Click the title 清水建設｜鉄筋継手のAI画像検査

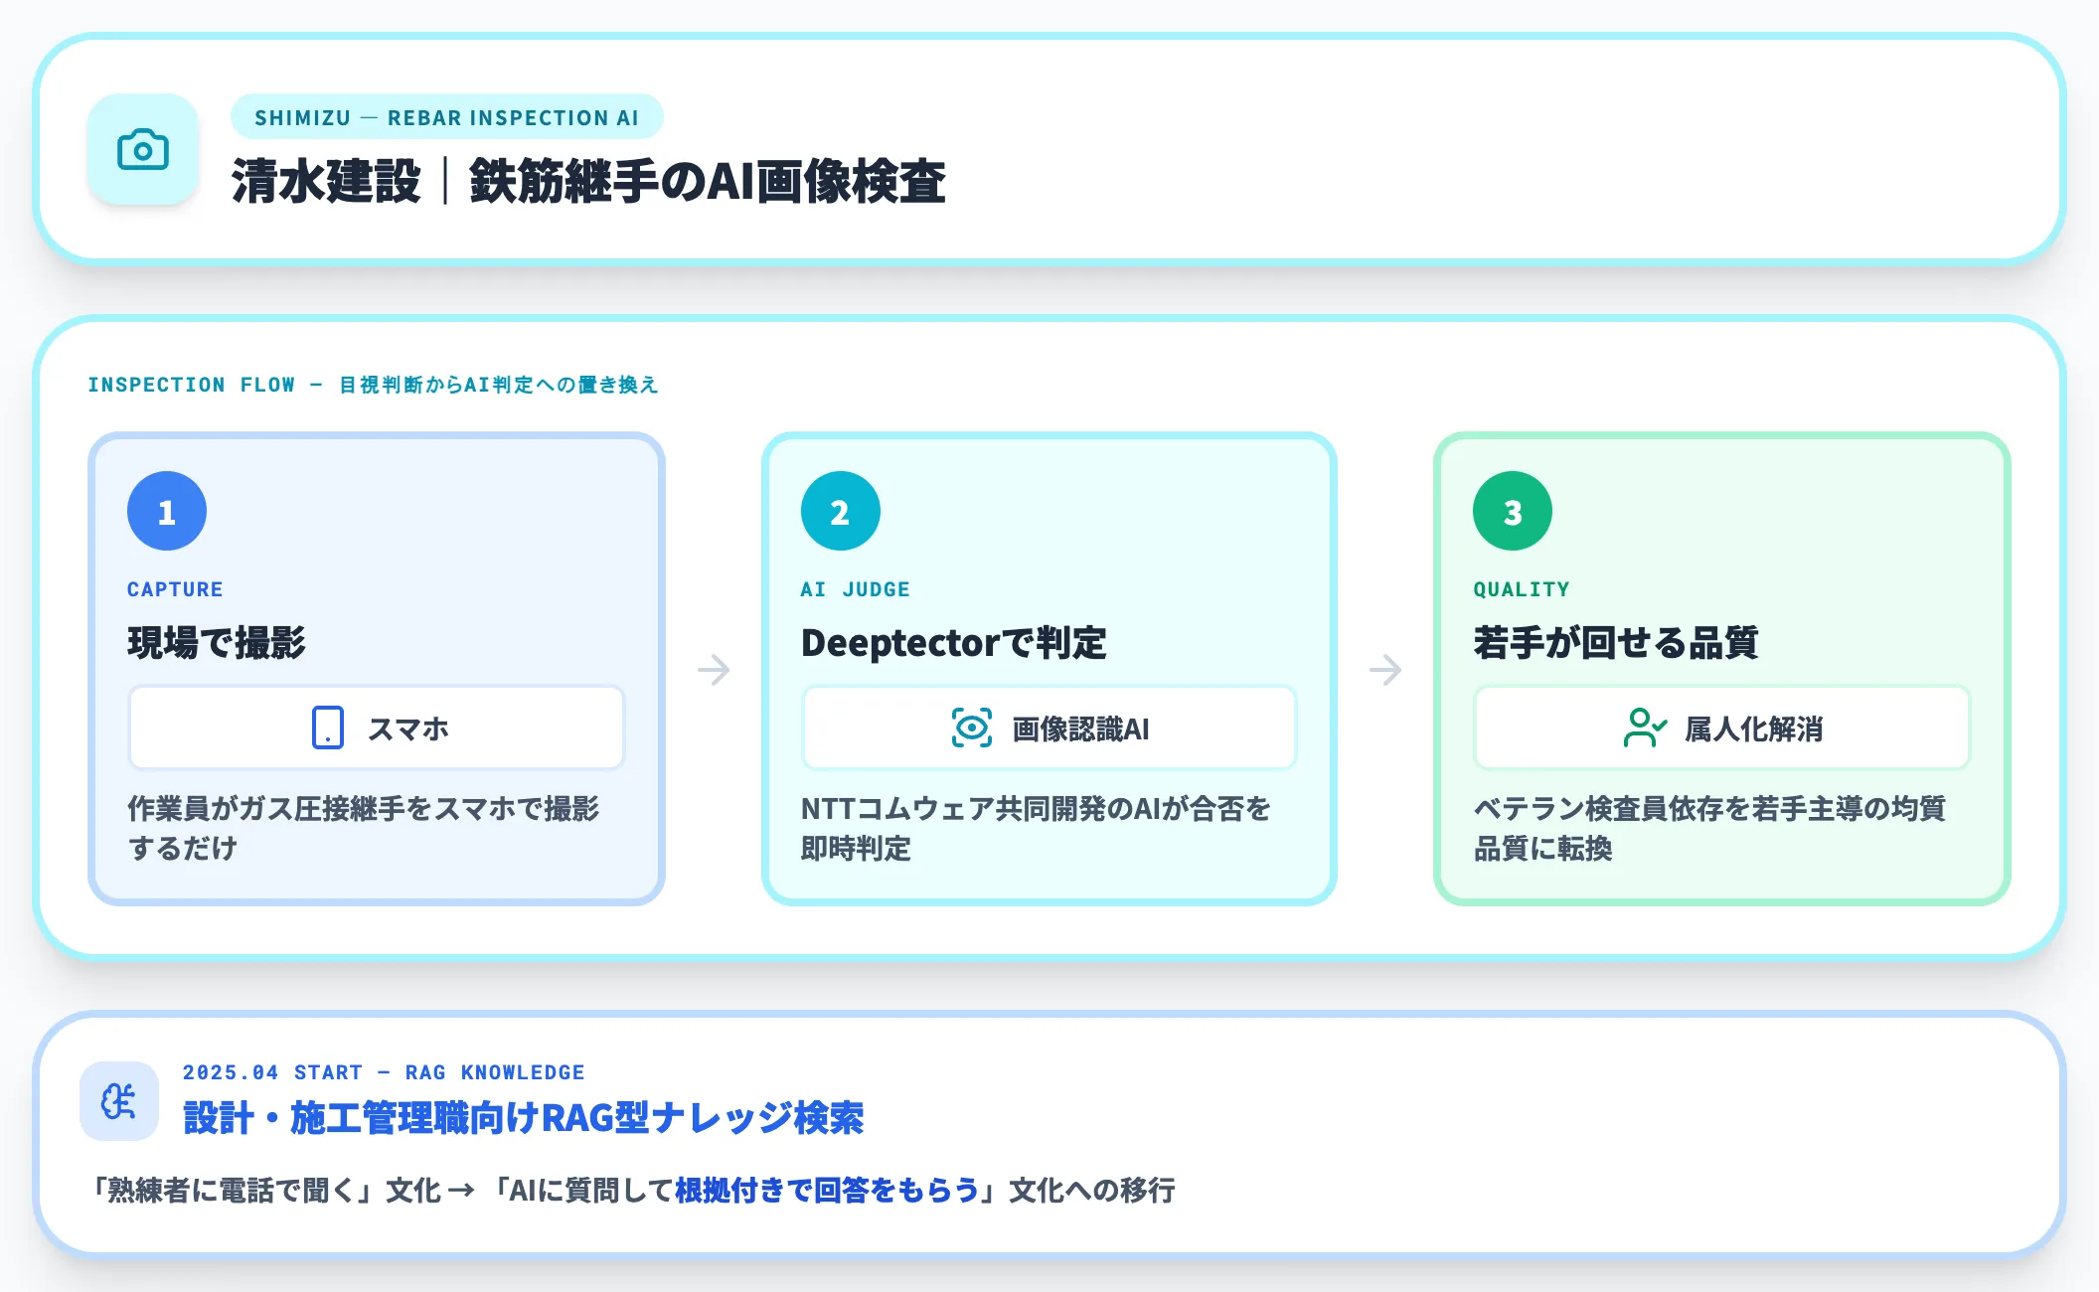point(588,181)
